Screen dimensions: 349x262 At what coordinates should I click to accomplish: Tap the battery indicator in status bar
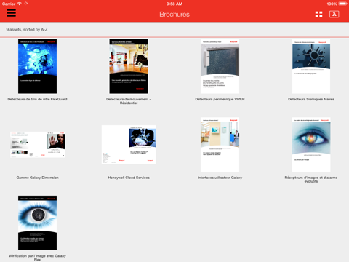pos(343,4)
